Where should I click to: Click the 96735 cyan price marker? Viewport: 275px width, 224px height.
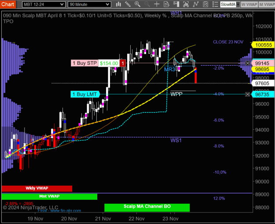[x=263, y=94]
